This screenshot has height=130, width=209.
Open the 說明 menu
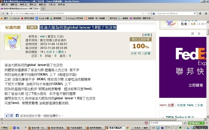point(61,5)
